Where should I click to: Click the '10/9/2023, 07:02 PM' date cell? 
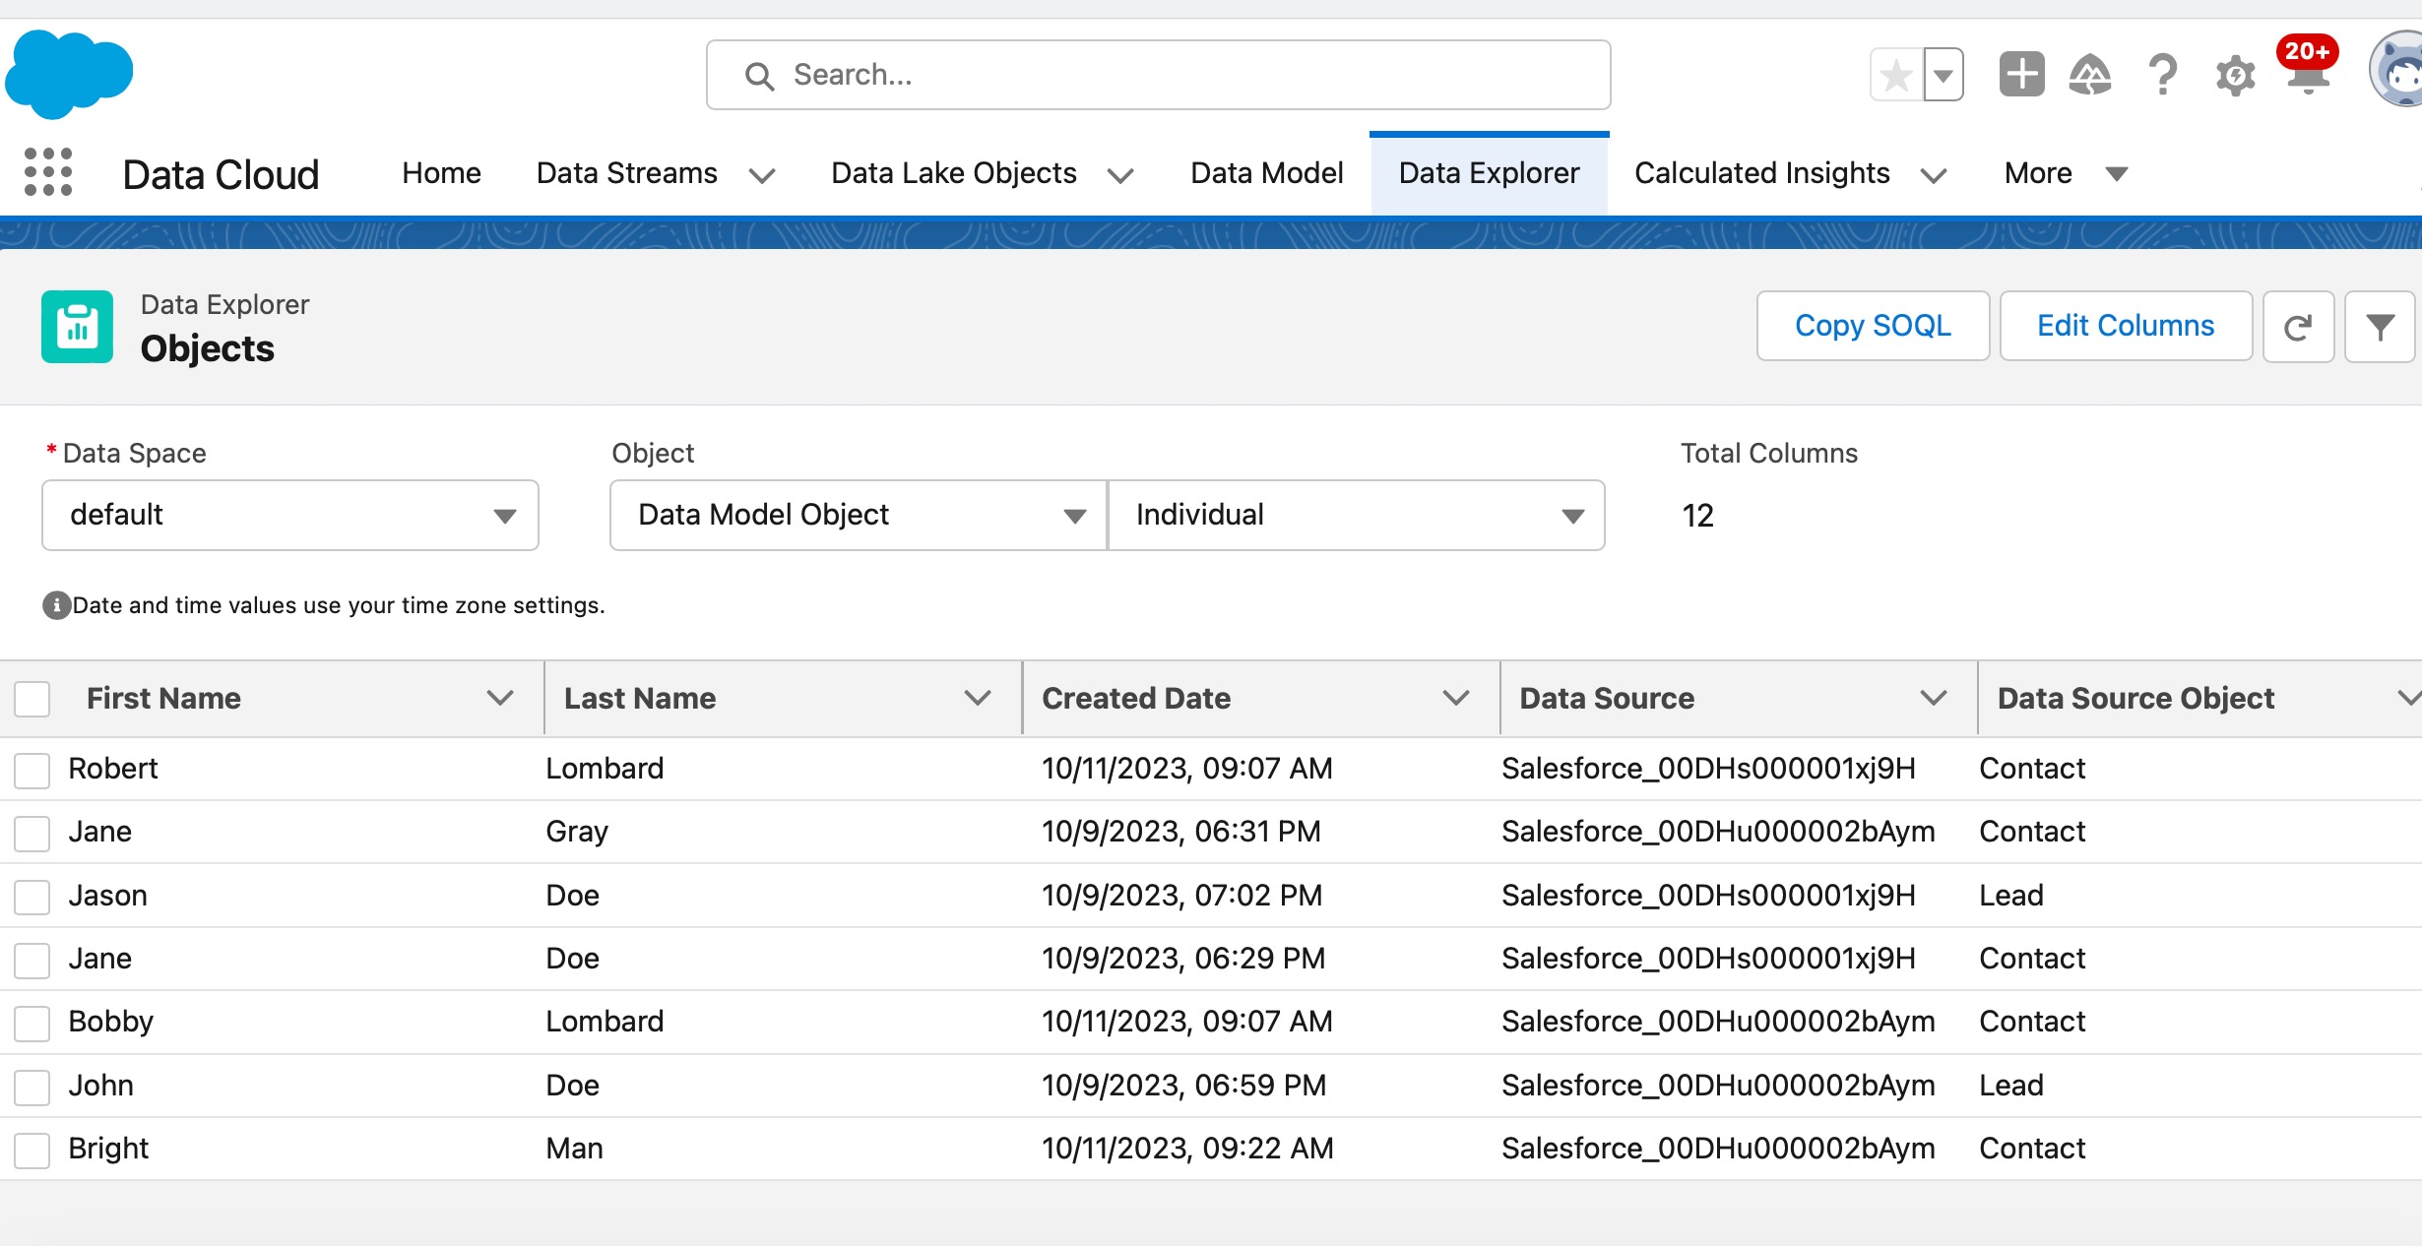pyautogui.click(x=1181, y=895)
